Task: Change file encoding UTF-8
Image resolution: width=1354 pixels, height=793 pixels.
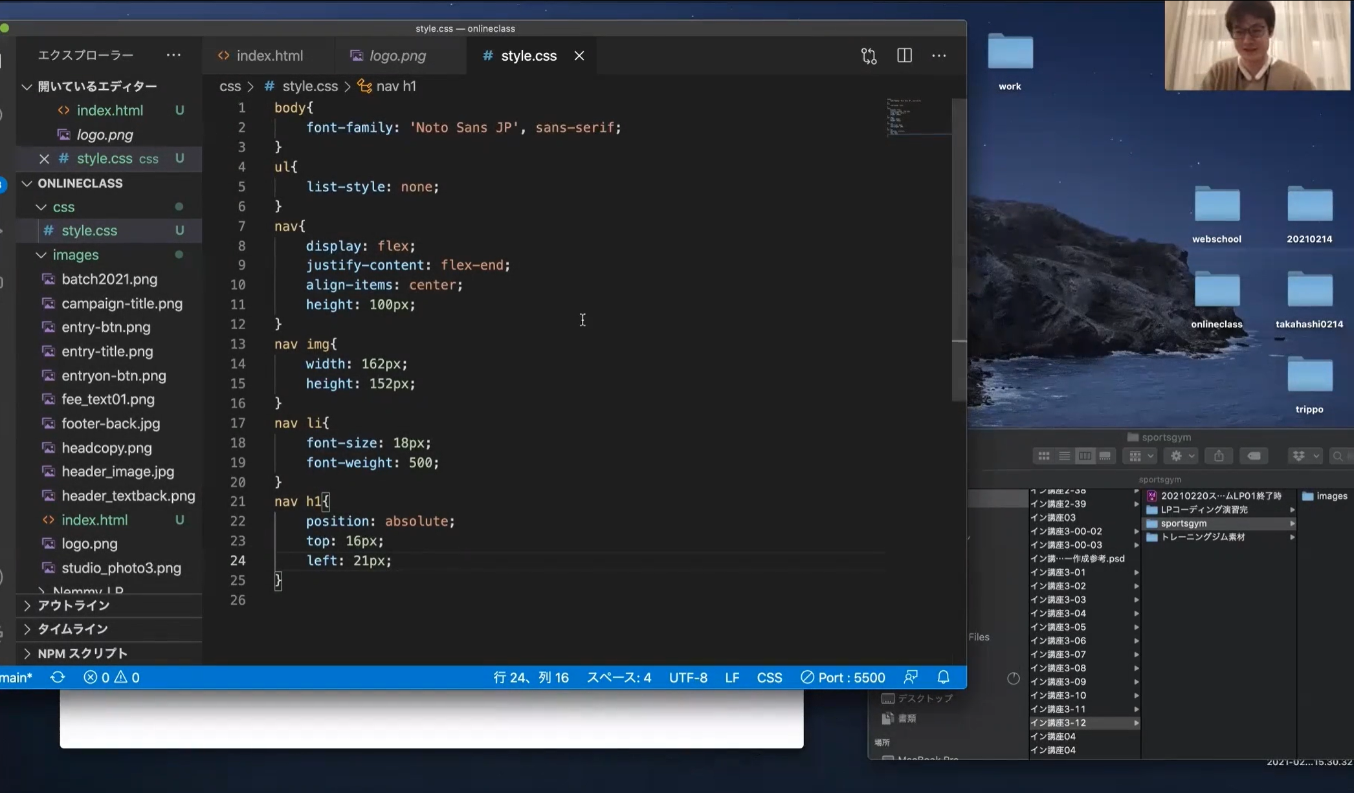Action: (x=688, y=677)
